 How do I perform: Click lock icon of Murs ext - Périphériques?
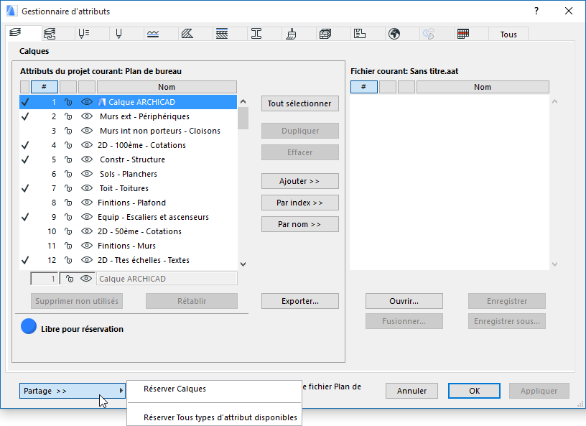click(68, 116)
